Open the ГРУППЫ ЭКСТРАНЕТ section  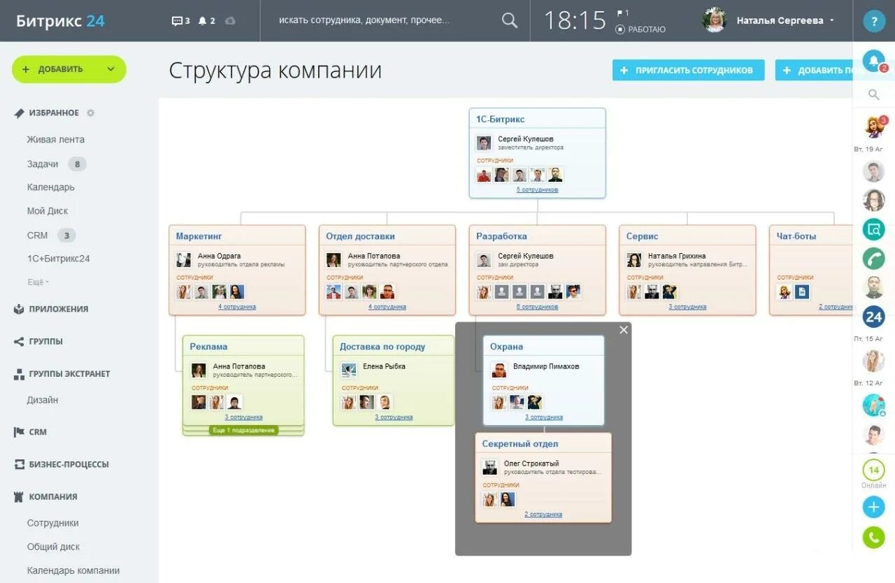(x=69, y=374)
